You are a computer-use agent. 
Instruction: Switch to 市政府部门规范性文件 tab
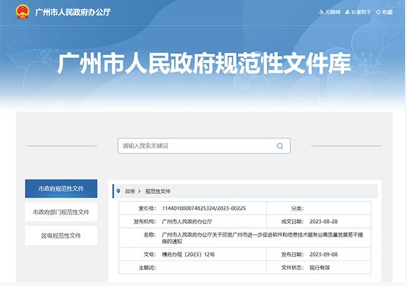click(60, 212)
